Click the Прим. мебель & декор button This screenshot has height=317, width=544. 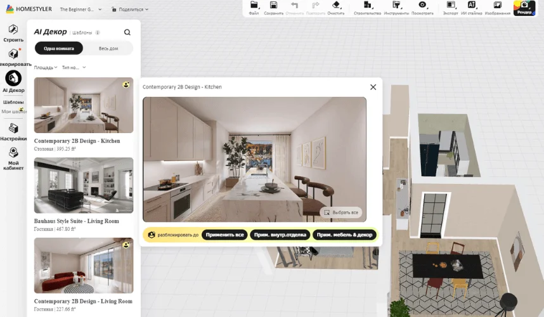coord(344,235)
